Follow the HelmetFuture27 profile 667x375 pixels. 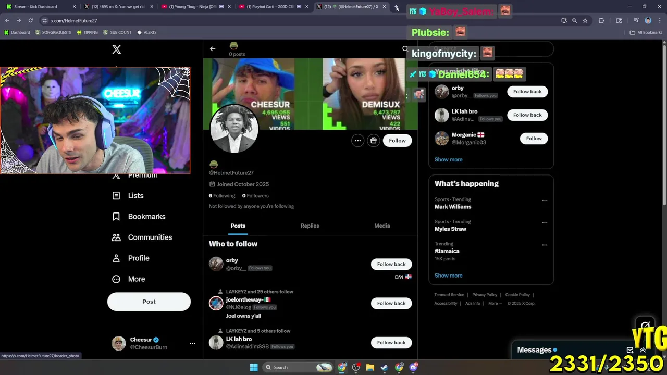397,141
